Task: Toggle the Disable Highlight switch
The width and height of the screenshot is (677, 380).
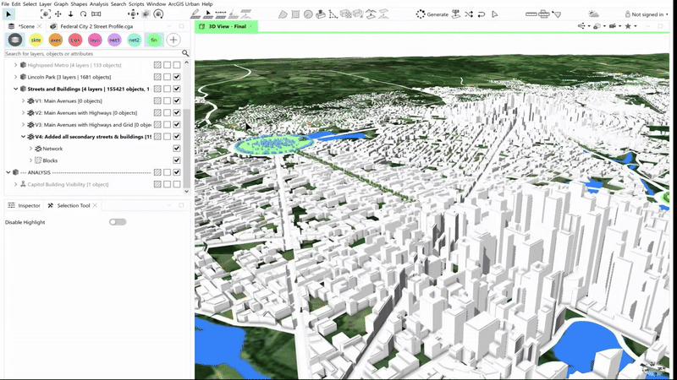Action: tap(118, 222)
